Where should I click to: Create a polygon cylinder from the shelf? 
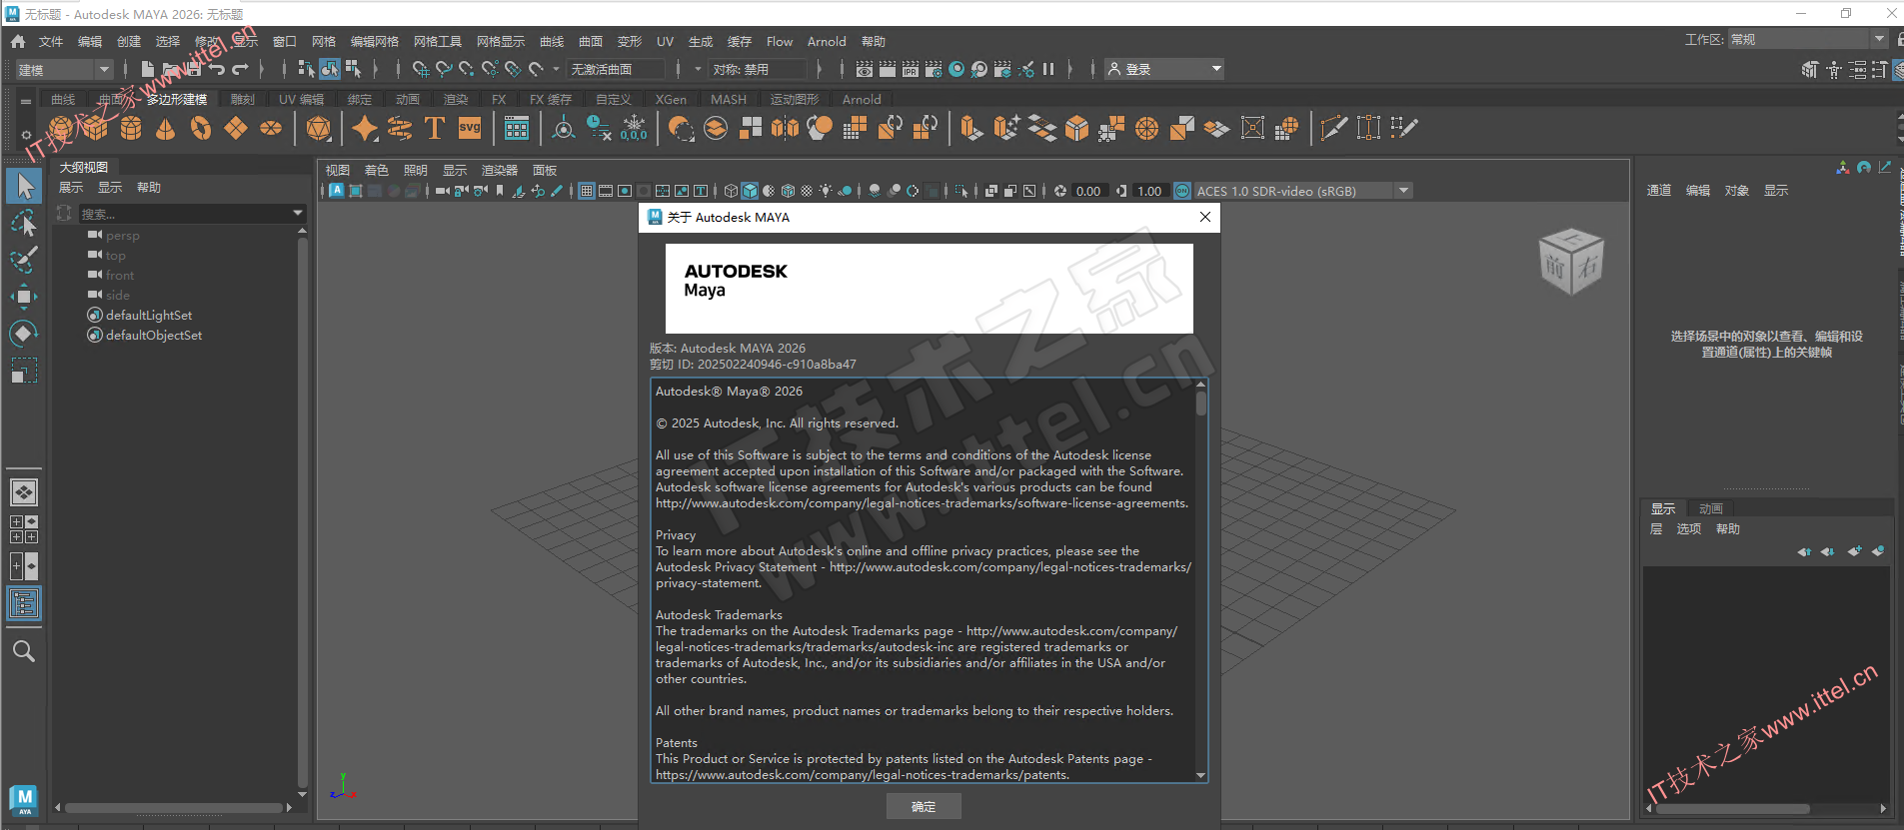131,128
